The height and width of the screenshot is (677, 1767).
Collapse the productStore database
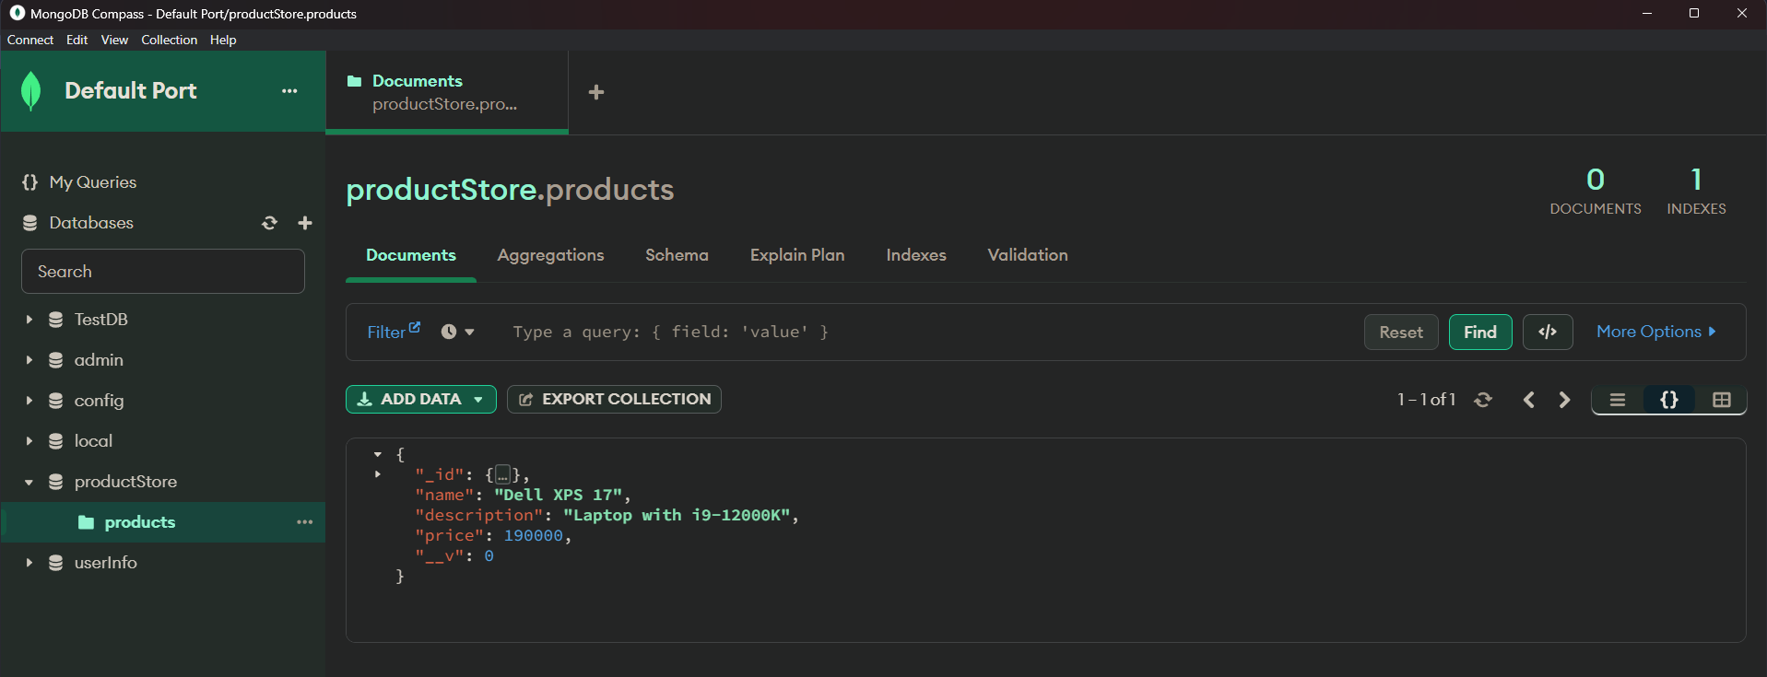pos(29,482)
